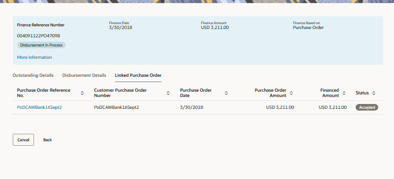Select the Customer Purchase Order Number cell value
Screen dimensions: 394x179
pos(117,107)
